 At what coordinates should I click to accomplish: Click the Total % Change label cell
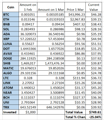tap(75, 117)
